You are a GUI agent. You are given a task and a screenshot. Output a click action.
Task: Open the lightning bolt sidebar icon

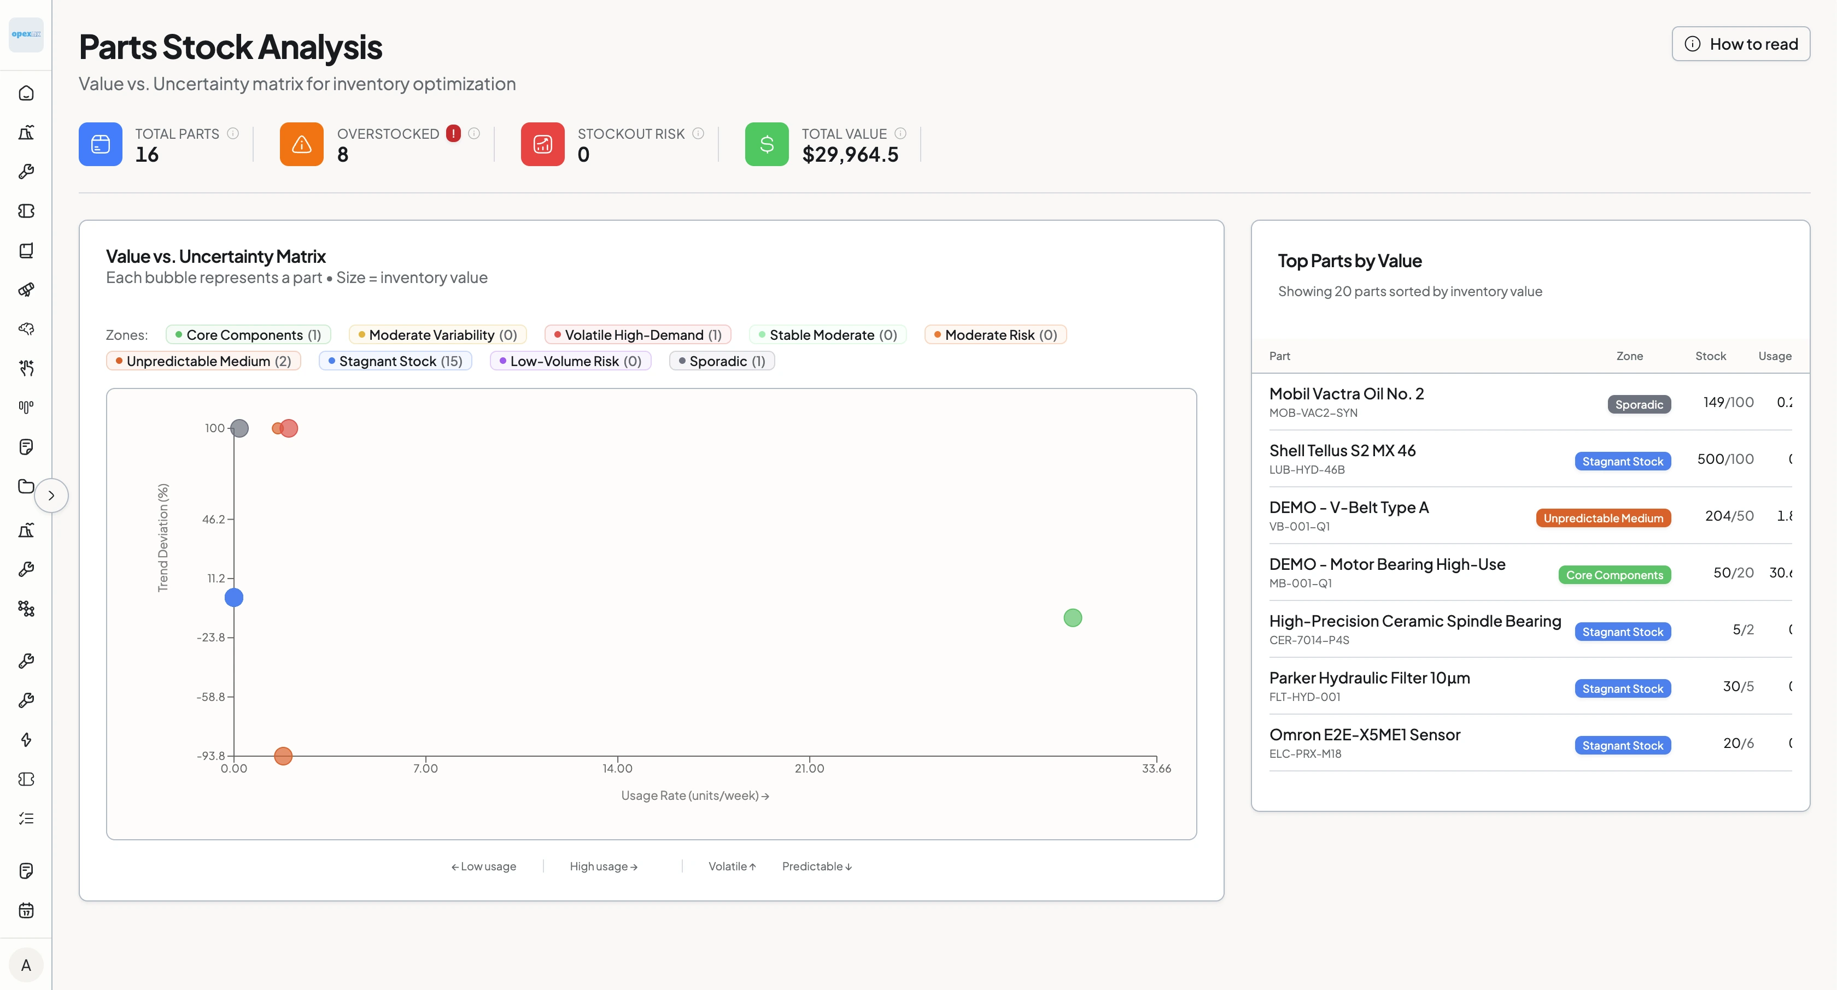pyautogui.click(x=26, y=740)
